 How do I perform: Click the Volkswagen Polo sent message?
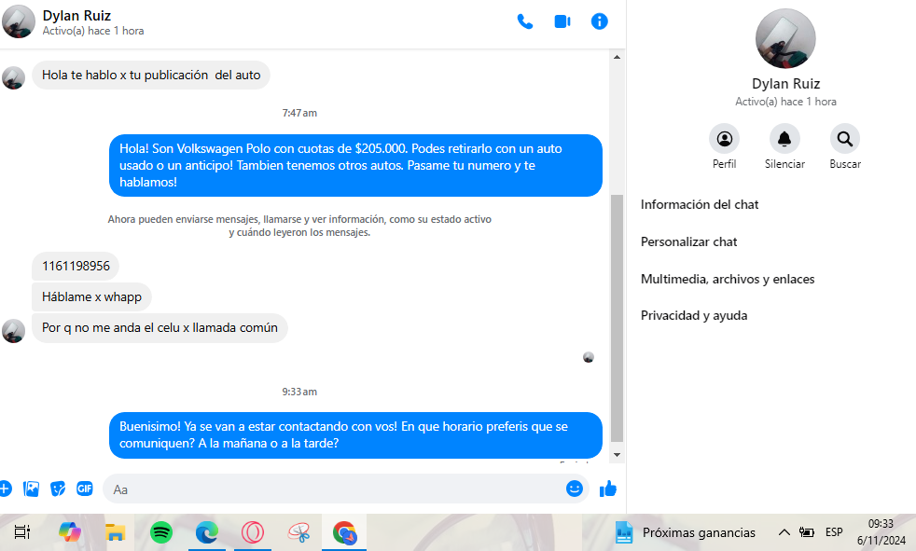[355, 165]
